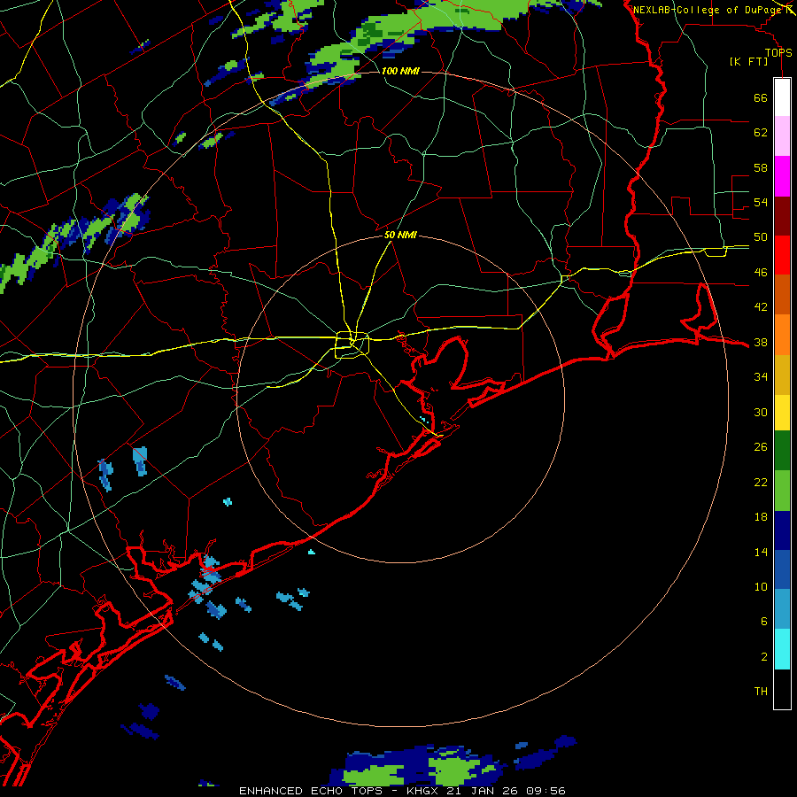This screenshot has width=797, height=797.
Task: Click the 38 legend value
Action: point(761,342)
